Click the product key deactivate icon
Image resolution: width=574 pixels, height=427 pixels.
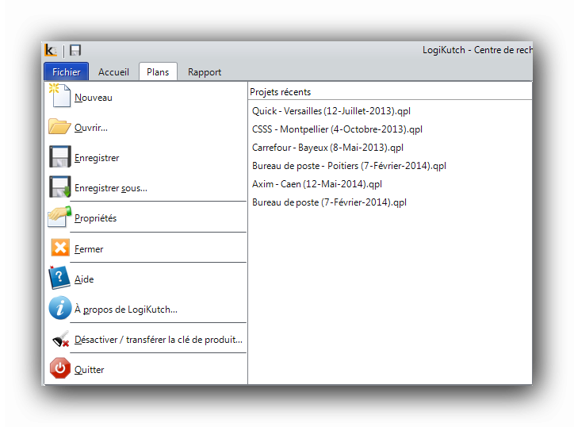60,339
